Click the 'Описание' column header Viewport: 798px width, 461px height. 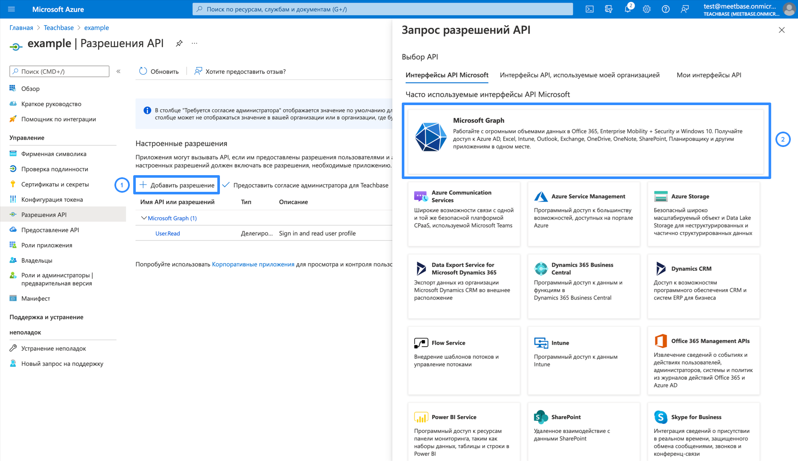293,202
